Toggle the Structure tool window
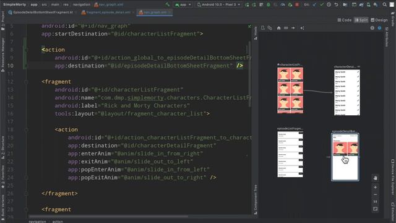396x223 pixels. click(x=2, y=147)
